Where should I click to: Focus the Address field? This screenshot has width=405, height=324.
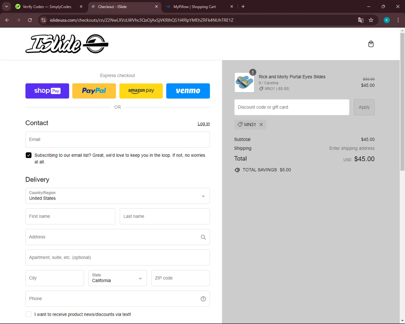117,237
